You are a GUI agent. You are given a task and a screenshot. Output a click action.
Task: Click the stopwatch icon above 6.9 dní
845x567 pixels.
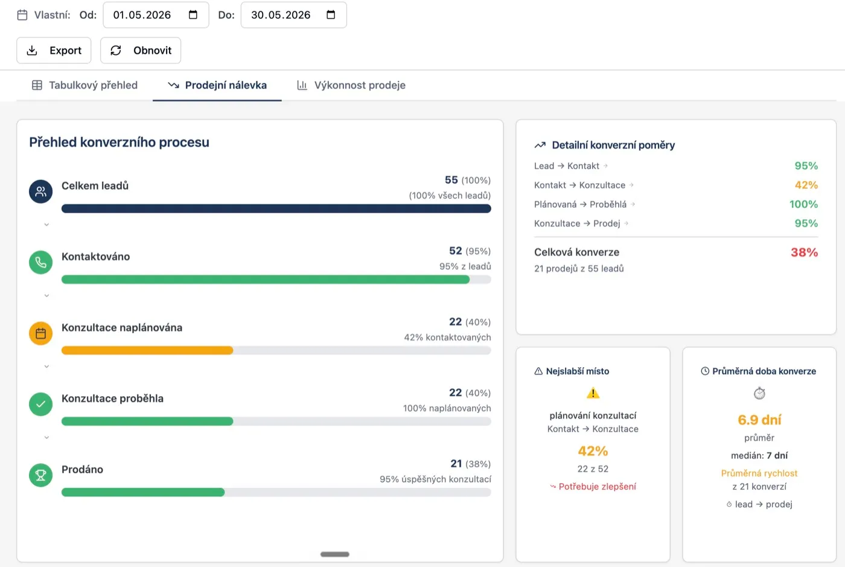[x=759, y=394]
